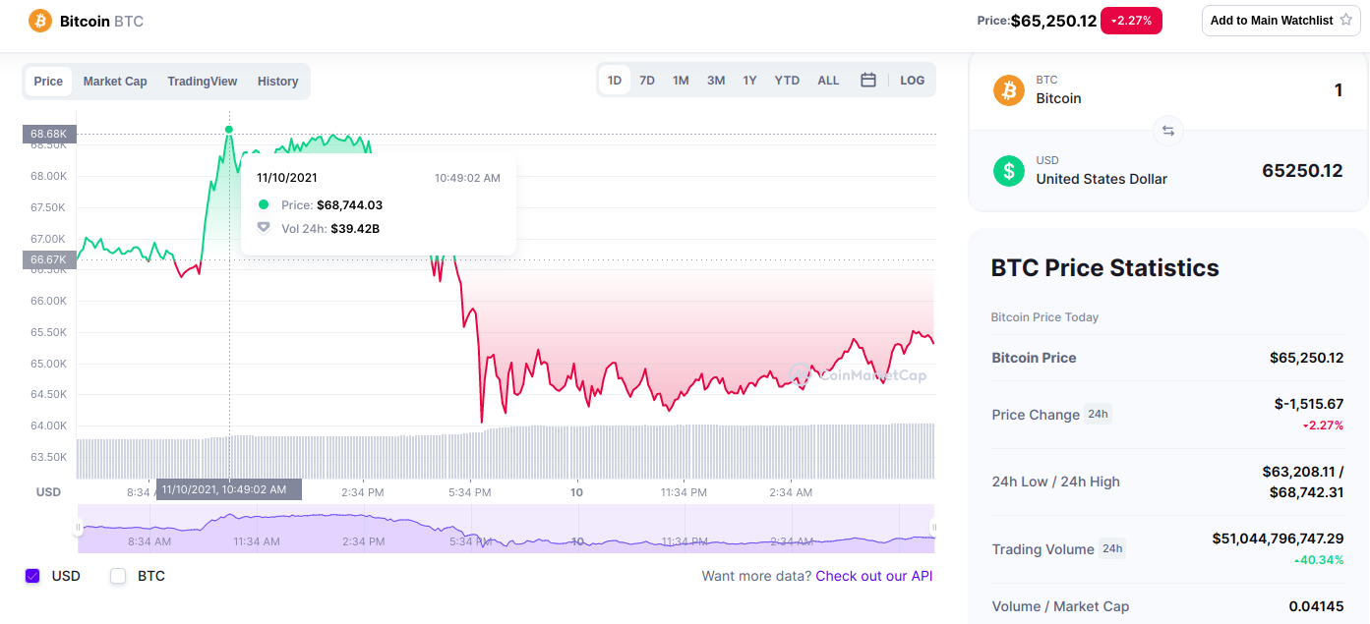Click the right handle of the chart range slider
The height and width of the screenshot is (624, 1370).
click(x=934, y=528)
